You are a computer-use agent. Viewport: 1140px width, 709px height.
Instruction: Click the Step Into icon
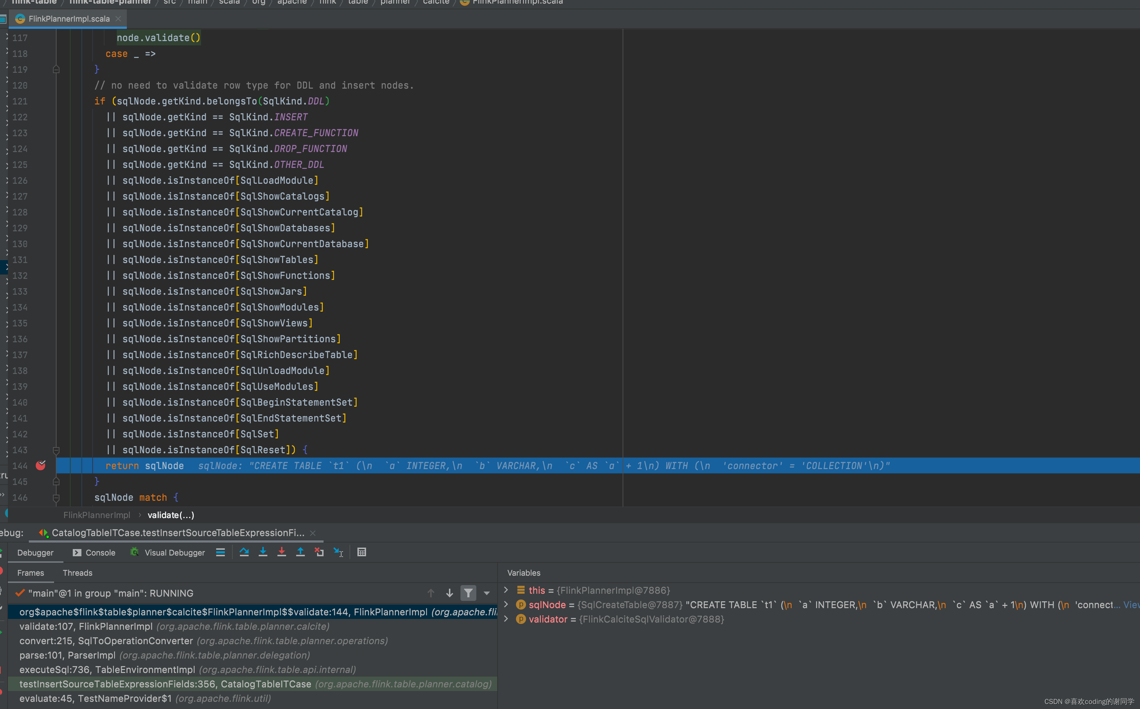pos(263,552)
